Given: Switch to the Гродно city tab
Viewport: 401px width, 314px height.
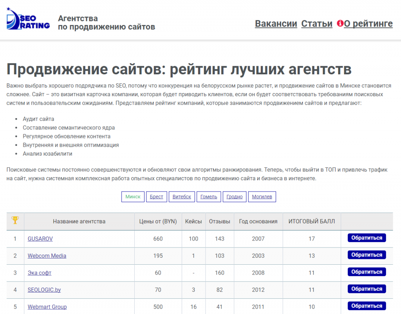Looking at the screenshot, I should (x=235, y=197).
